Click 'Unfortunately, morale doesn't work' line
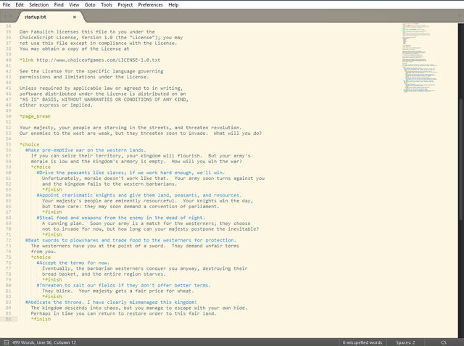The width and height of the screenshot is (464, 346). (x=153, y=178)
